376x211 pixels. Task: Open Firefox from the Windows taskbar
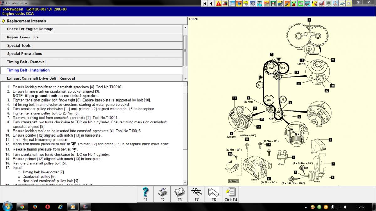[x=35, y=207]
